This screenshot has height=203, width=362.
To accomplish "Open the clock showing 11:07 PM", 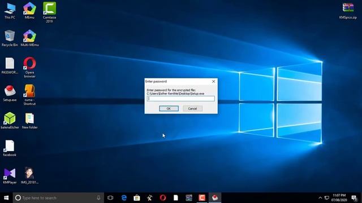I will coord(339,198).
